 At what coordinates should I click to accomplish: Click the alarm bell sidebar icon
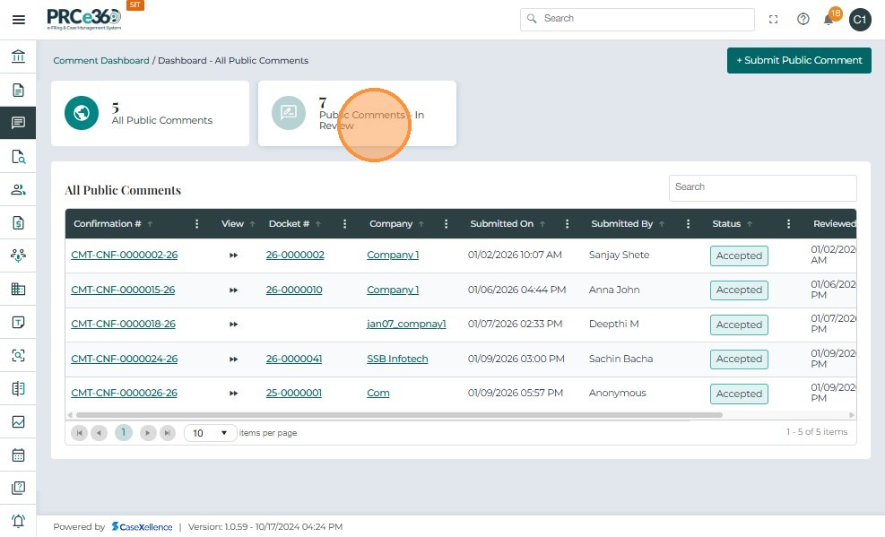tap(18, 521)
